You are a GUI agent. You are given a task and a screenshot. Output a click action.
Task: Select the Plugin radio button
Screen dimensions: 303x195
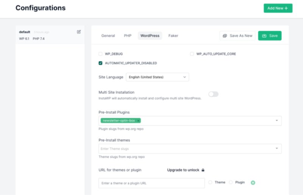point(231,182)
